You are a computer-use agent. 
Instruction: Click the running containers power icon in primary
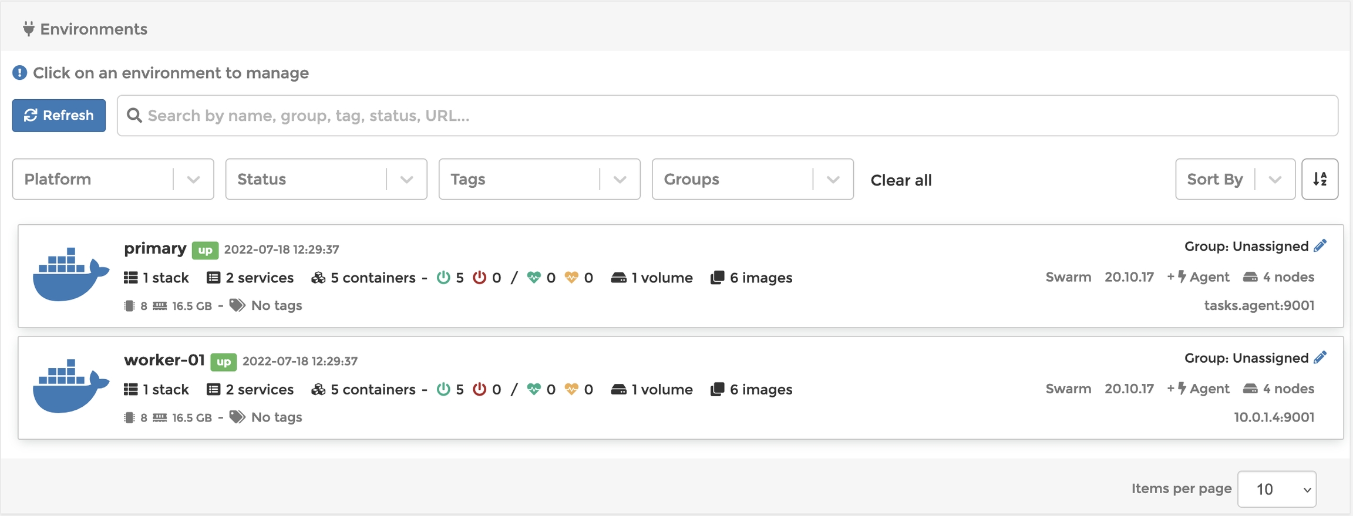(443, 278)
